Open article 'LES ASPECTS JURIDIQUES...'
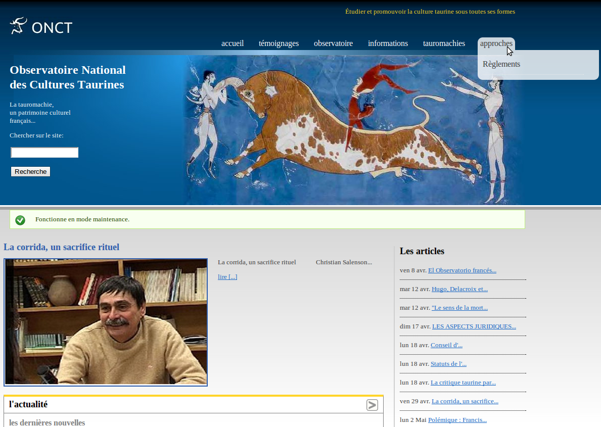 (474, 326)
